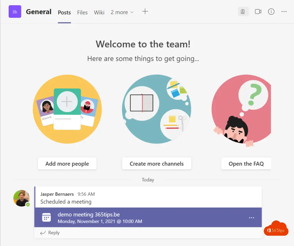Click the purple 3b team avatar

pos(15,12)
